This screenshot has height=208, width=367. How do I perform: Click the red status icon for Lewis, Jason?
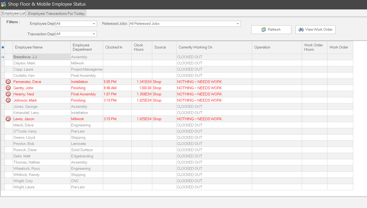8,119
